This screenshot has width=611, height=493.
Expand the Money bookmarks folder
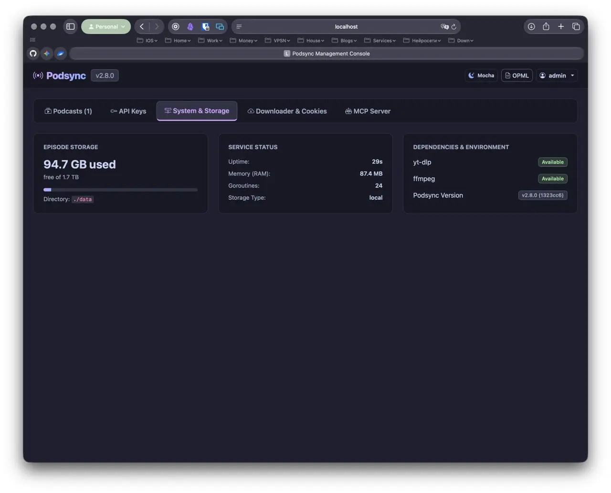point(243,41)
